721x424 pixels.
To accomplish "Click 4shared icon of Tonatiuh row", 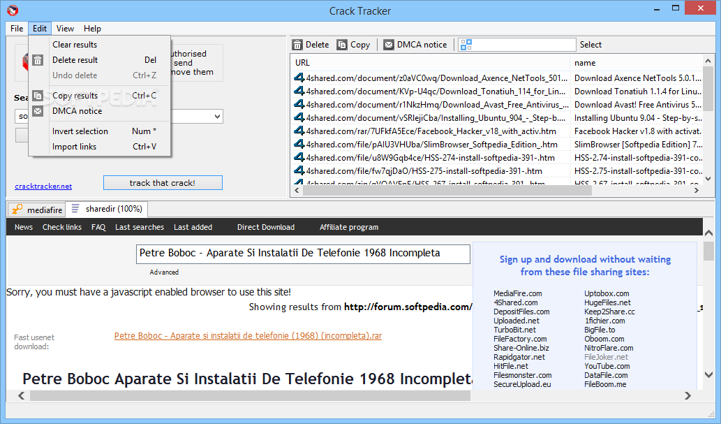I will tap(299, 91).
